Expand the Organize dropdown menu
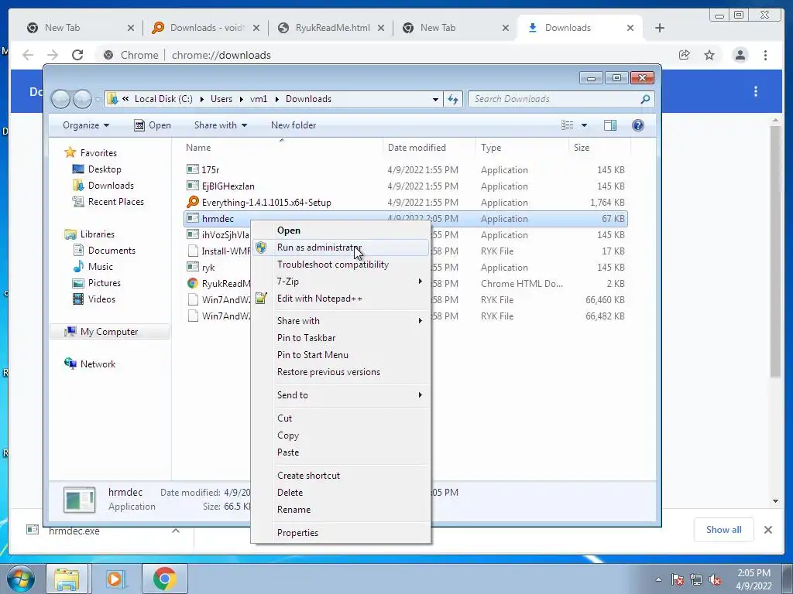Image resolution: width=793 pixels, height=594 pixels. [85, 125]
